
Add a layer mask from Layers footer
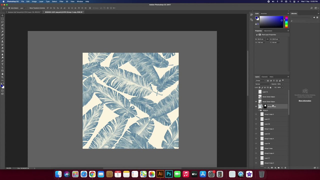(x=272, y=168)
